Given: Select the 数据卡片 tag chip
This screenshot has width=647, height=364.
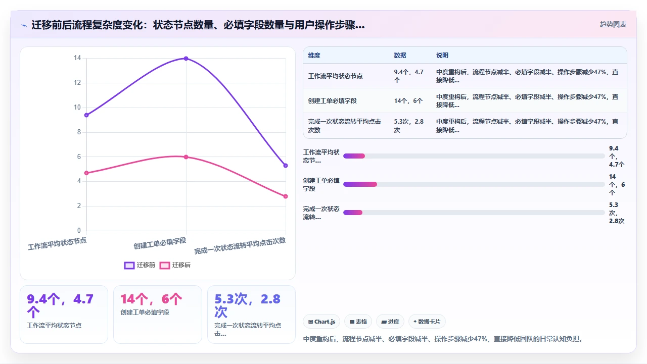Looking at the screenshot, I should tap(427, 322).
